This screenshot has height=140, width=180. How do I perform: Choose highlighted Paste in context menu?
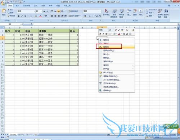tap(117, 47)
